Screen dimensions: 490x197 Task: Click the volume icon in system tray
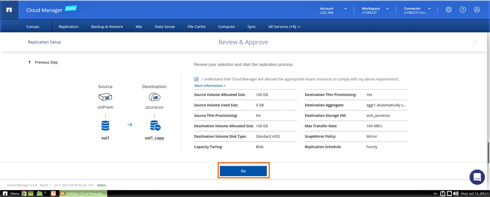click(x=456, y=193)
